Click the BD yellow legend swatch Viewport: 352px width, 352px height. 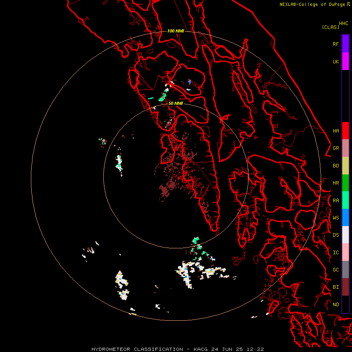(345, 165)
